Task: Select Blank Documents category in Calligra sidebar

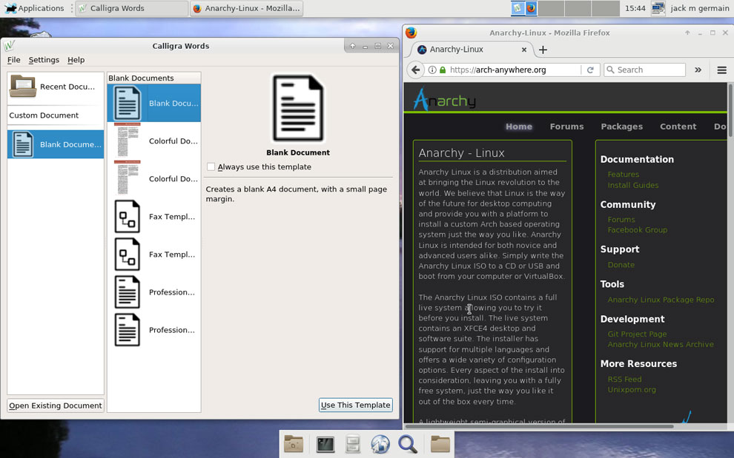Action: [x=56, y=144]
